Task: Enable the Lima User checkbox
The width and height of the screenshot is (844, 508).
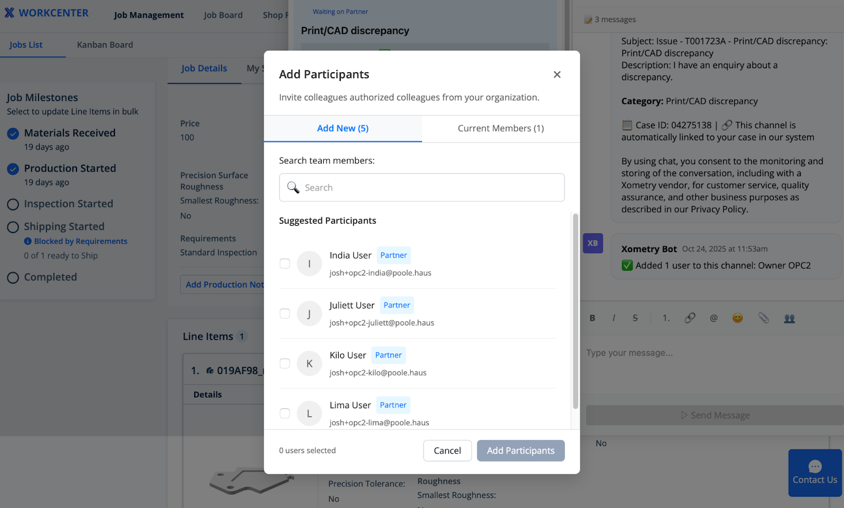Action: 285,413
